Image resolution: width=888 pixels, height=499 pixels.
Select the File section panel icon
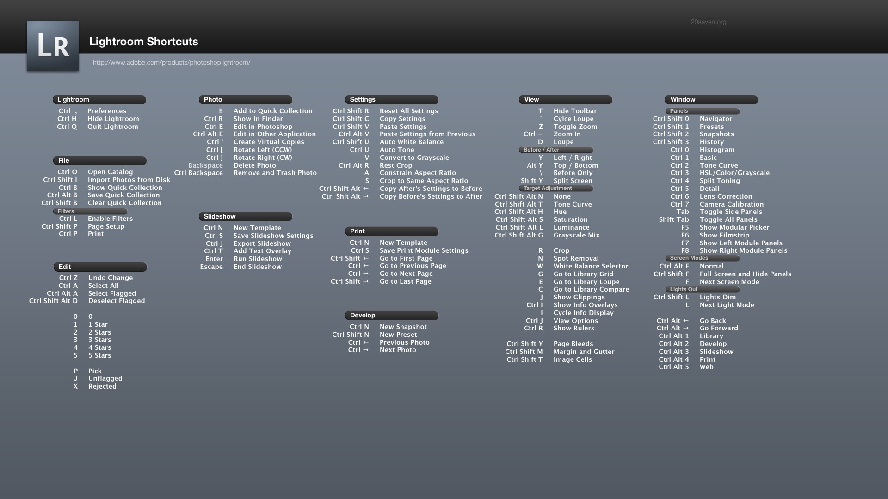(x=98, y=159)
